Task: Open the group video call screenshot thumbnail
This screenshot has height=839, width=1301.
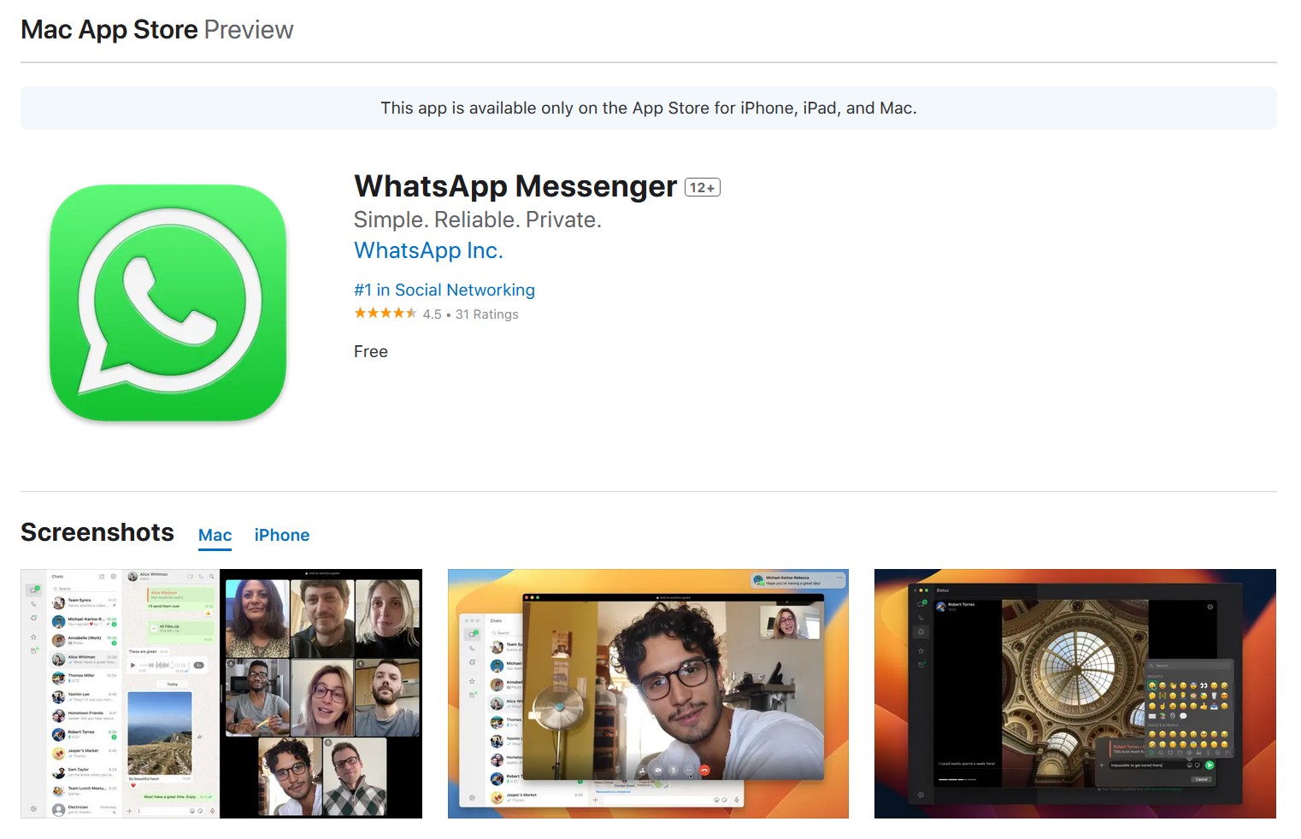Action: tap(321, 693)
